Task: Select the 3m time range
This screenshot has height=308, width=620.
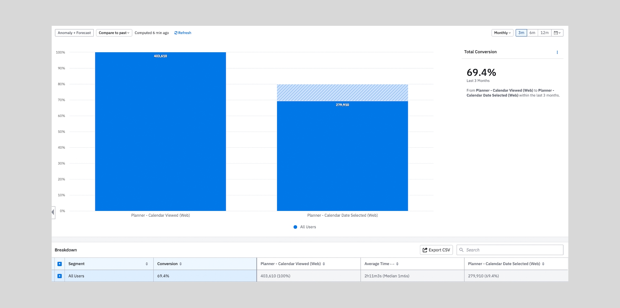Action: click(x=521, y=33)
